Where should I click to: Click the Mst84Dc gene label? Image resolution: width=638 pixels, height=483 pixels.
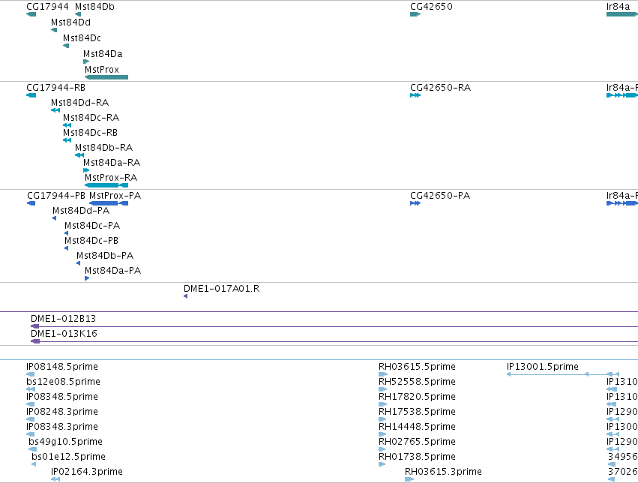82,38
